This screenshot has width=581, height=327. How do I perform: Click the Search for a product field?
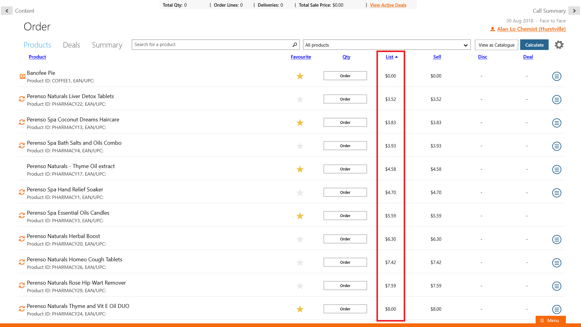(x=212, y=45)
